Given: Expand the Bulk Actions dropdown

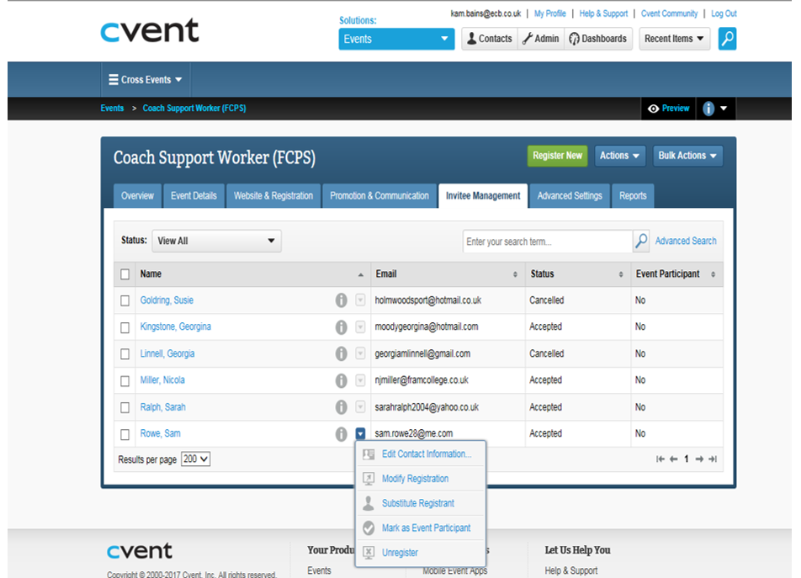Looking at the screenshot, I should [687, 156].
